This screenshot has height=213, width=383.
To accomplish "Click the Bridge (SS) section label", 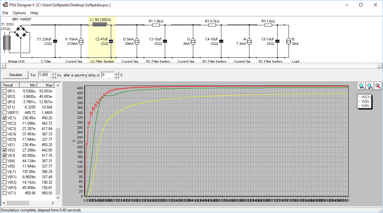I will 16,61.
